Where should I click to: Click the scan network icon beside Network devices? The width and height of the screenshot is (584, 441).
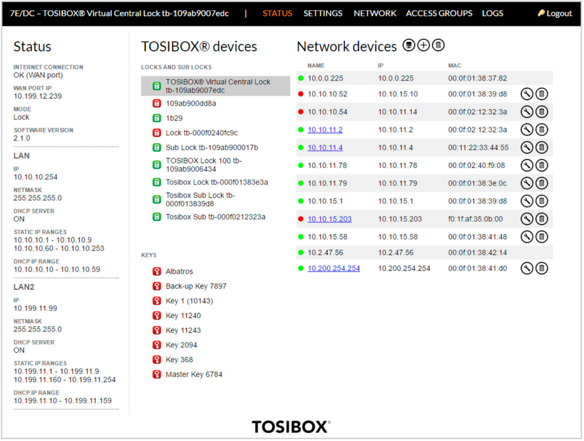[x=409, y=45]
